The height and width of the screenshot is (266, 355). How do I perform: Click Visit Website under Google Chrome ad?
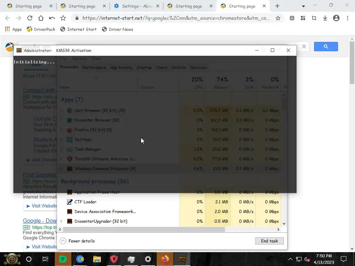42,247
